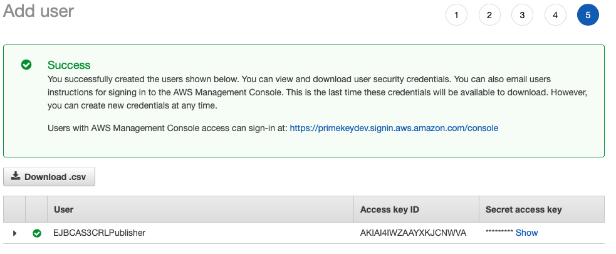Click the User column header
The width and height of the screenshot is (616, 254).
click(64, 209)
